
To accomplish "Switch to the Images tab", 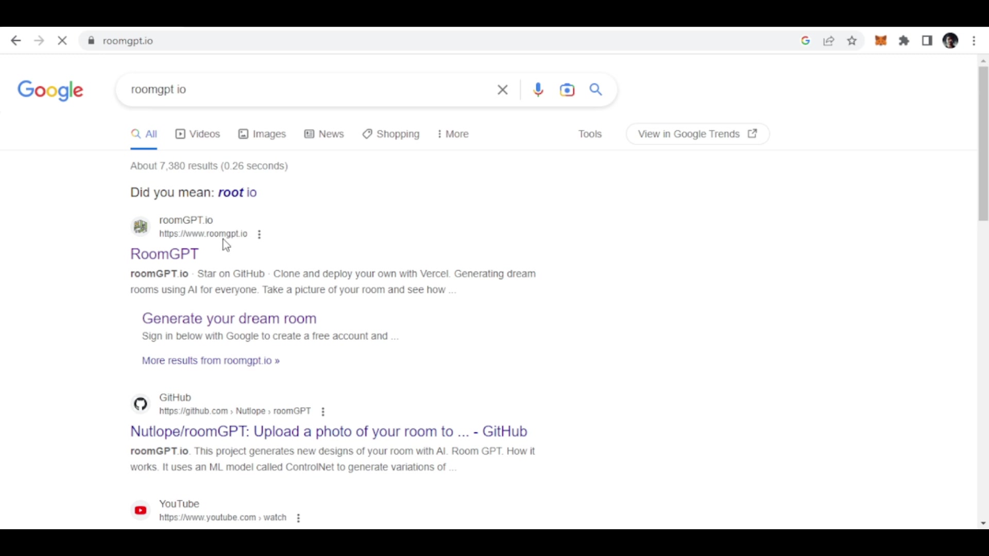I will point(262,134).
